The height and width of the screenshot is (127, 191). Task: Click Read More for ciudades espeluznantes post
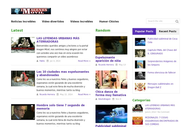pyautogui.click(x=84, y=94)
